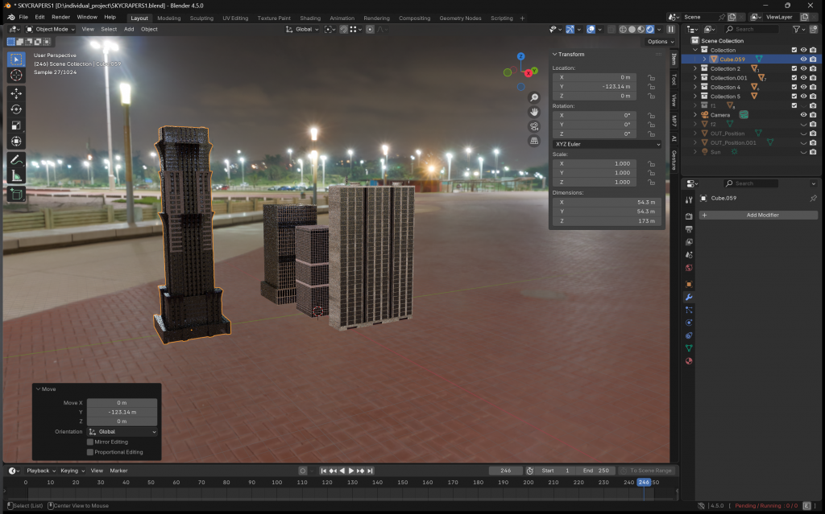Select the Measure tool

pyautogui.click(x=16, y=176)
